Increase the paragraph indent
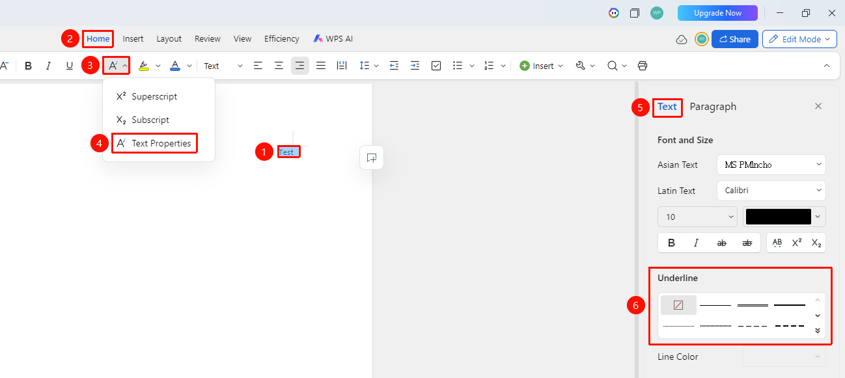 pos(415,66)
